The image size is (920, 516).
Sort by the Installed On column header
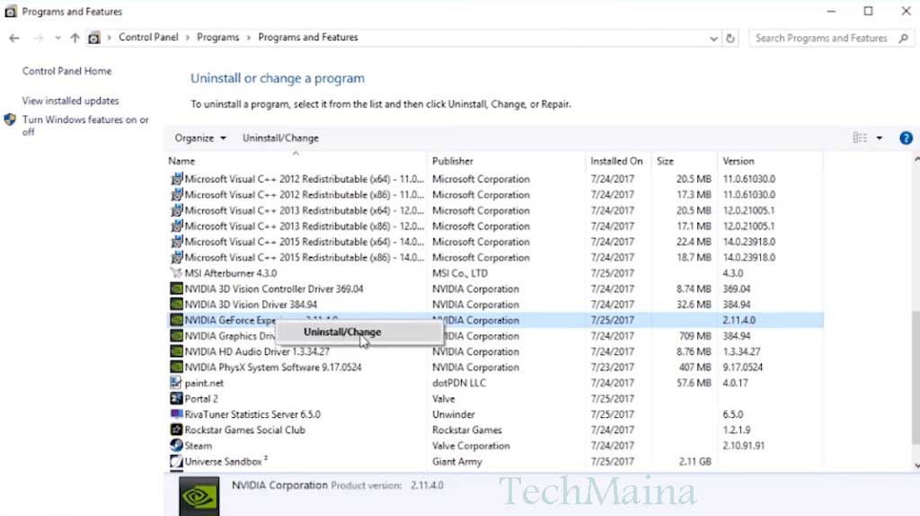click(616, 161)
